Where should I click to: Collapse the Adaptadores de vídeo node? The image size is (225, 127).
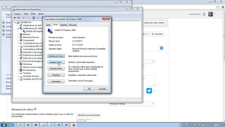pyautogui.click(x=18, y=29)
